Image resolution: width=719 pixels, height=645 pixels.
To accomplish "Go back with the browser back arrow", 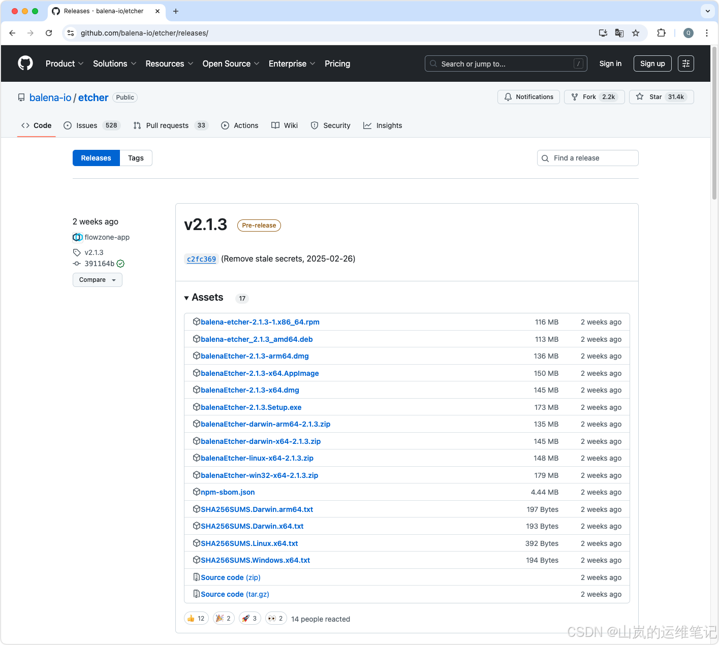I will 12,33.
